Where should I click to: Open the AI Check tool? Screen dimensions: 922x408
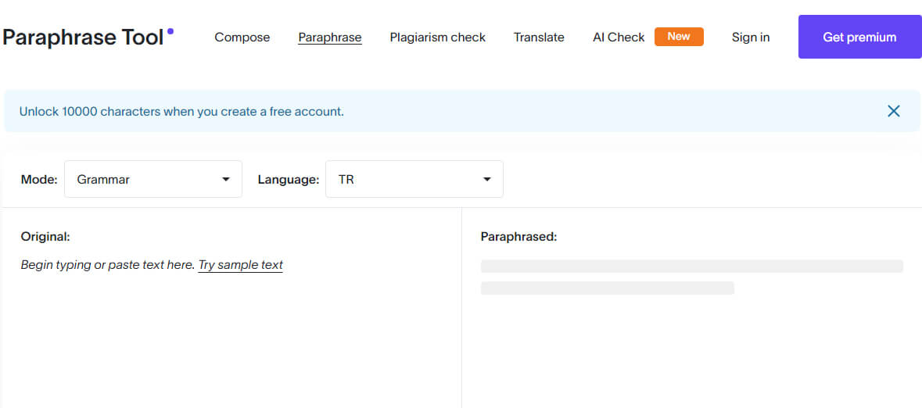click(619, 38)
